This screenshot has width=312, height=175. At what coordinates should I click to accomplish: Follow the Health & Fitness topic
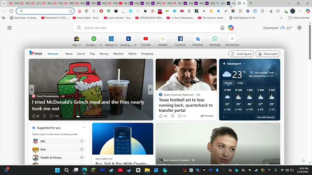(x=81, y=157)
